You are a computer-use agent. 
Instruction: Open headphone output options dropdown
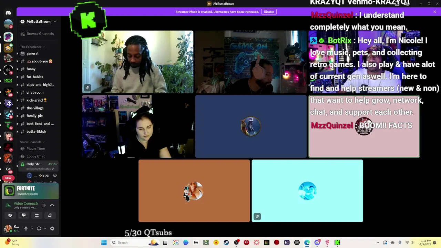click(x=44, y=228)
